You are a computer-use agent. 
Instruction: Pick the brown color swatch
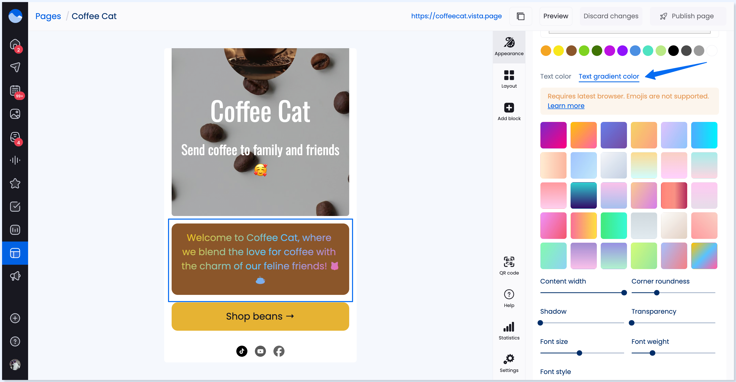click(571, 51)
